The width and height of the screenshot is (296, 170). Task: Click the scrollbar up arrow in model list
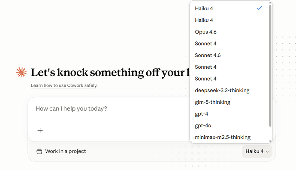point(270,3)
